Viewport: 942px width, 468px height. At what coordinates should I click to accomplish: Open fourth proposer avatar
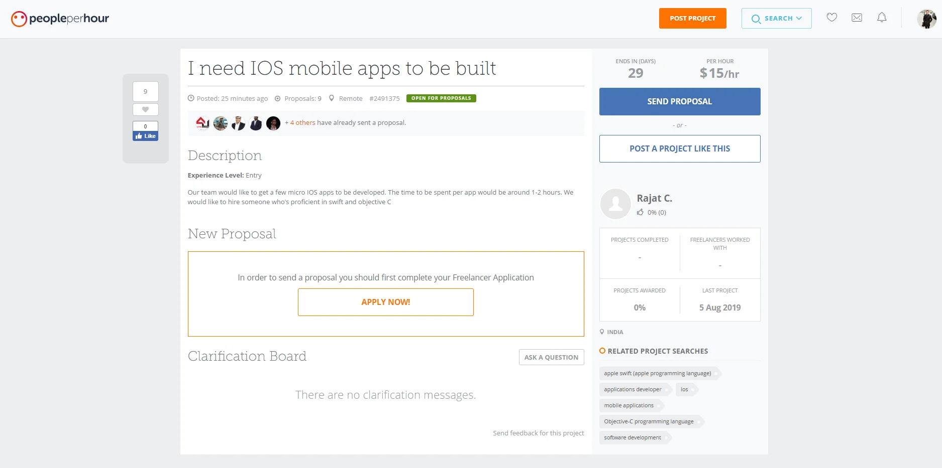[256, 123]
